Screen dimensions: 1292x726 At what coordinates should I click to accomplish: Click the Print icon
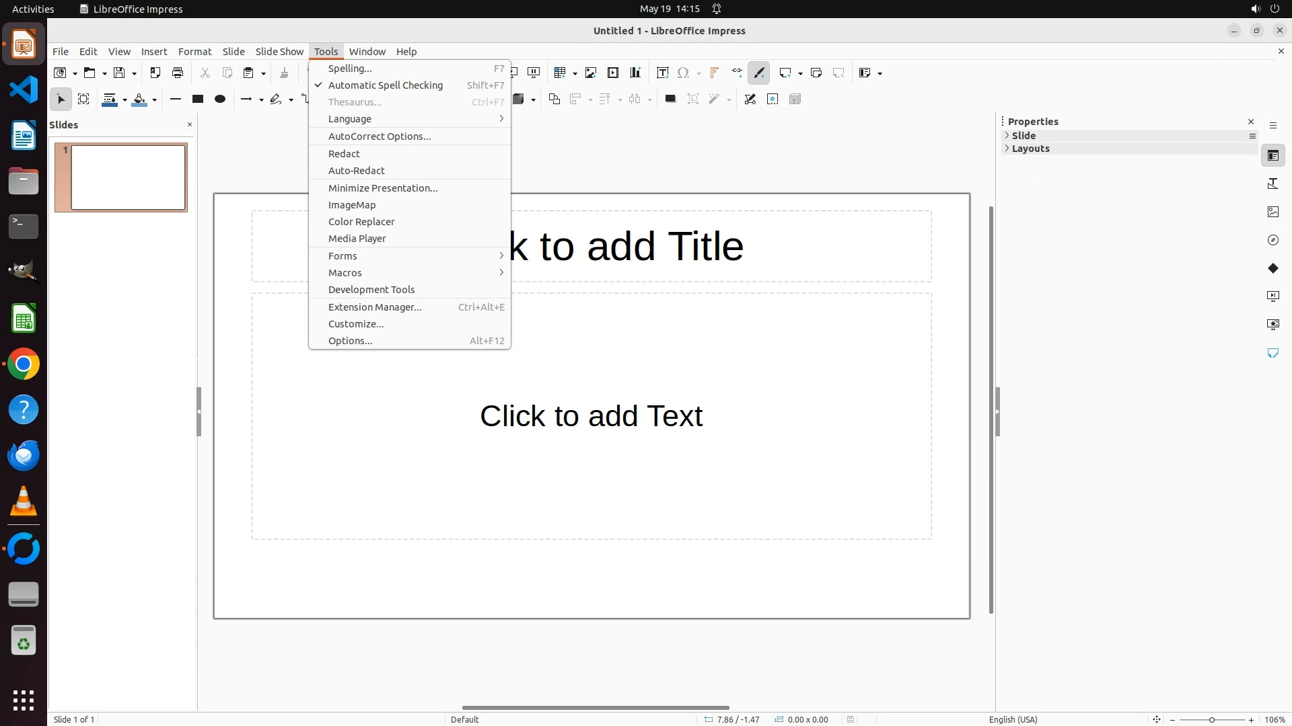[178, 73]
